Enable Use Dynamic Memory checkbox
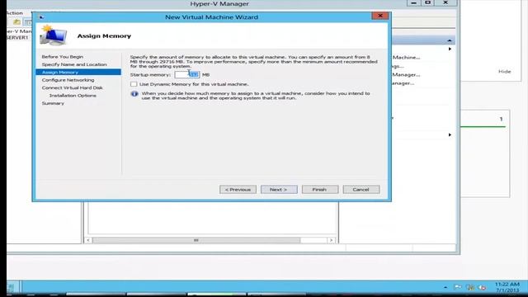Screen dimensions: 528x297 [x=134, y=84]
